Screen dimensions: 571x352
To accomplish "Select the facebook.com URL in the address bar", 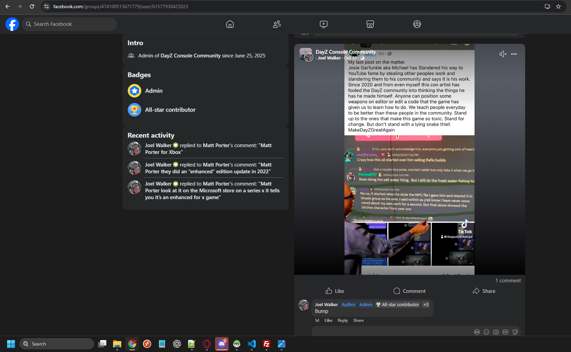I will 121,6.
